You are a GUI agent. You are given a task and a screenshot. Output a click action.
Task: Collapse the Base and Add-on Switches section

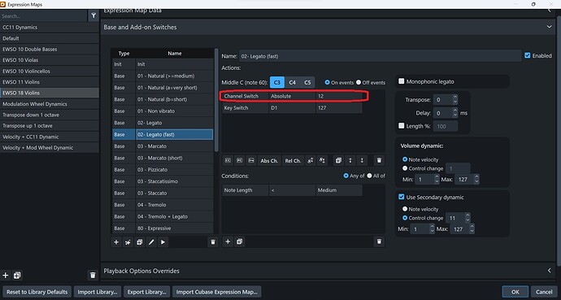(549, 27)
